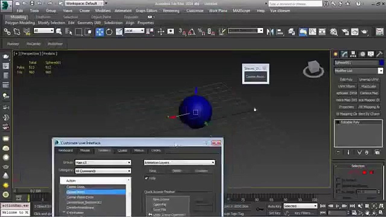Click the search keyword input field

296,4
